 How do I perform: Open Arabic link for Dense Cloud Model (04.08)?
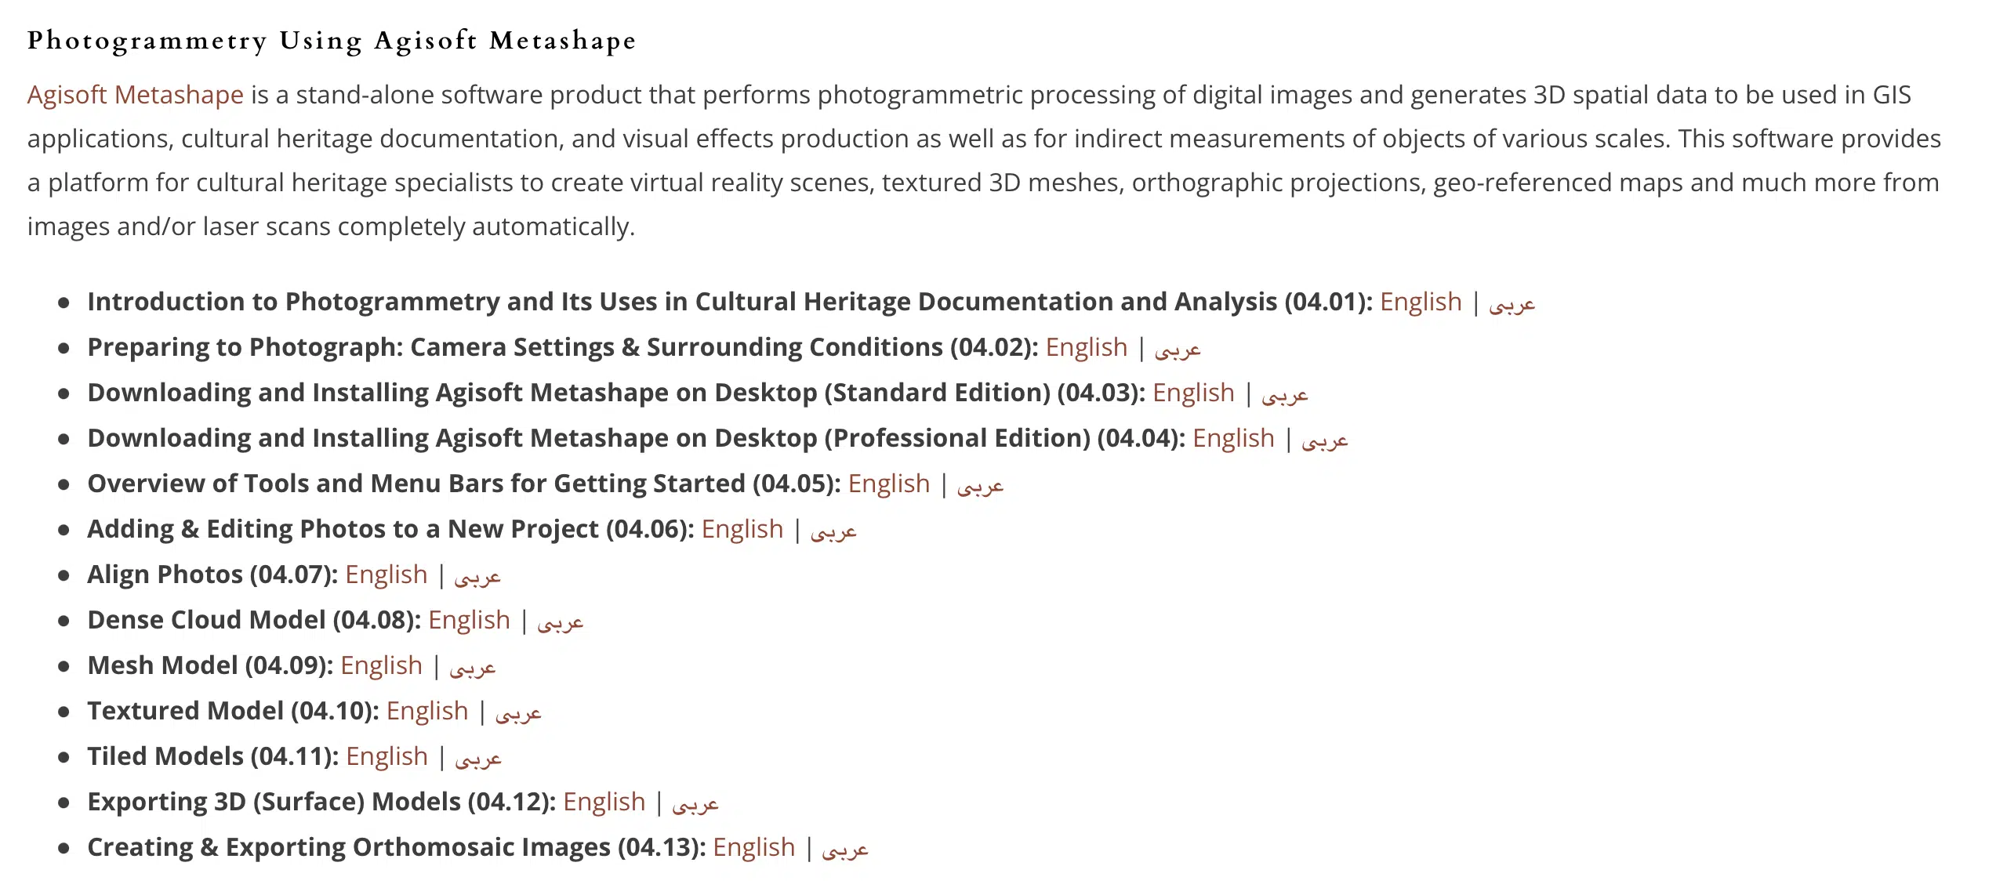560,622
